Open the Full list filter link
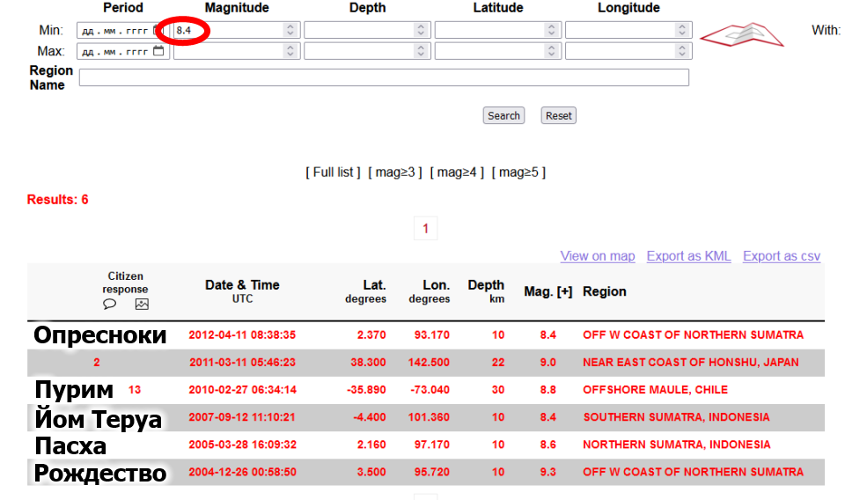This screenshot has width=845, height=500. [333, 173]
